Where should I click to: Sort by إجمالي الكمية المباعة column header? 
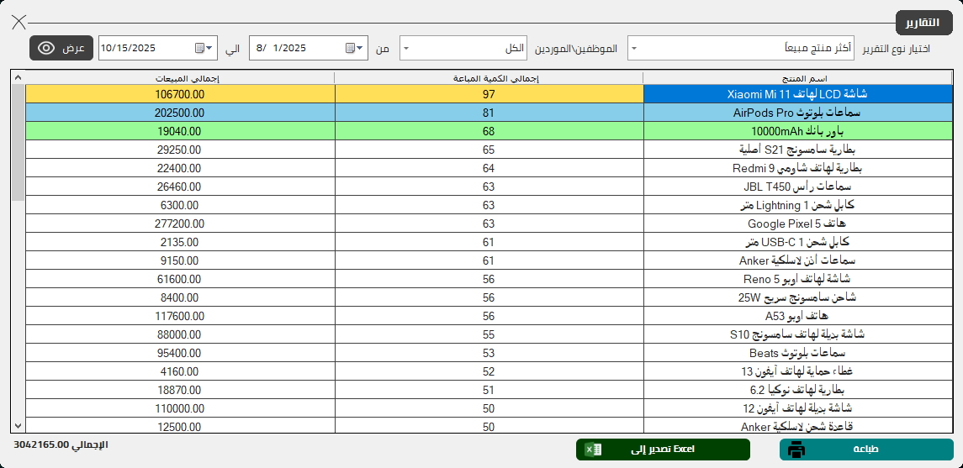[489, 78]
